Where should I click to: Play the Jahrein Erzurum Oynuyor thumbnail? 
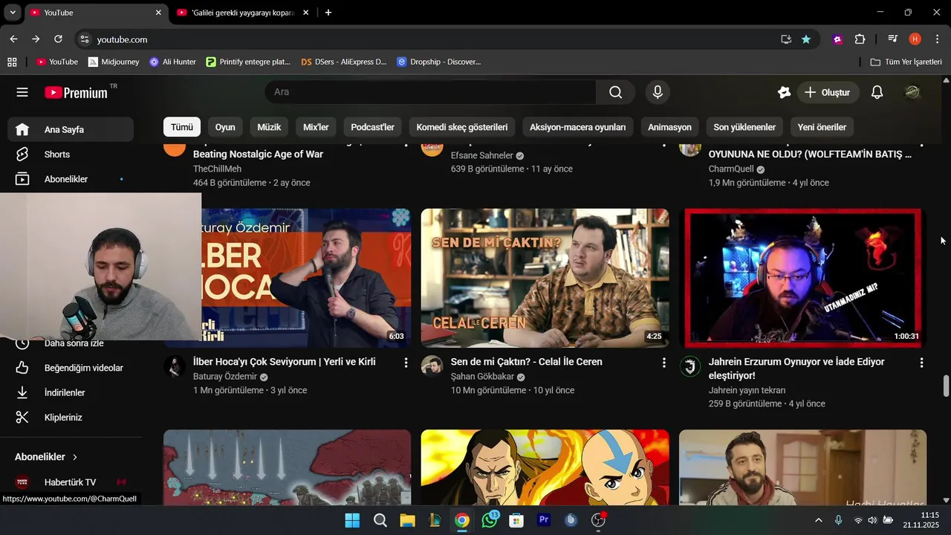pos(802,278)
